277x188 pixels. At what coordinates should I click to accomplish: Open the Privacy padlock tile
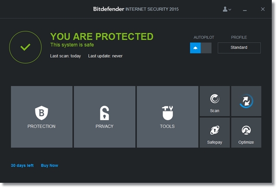point(105,117)
